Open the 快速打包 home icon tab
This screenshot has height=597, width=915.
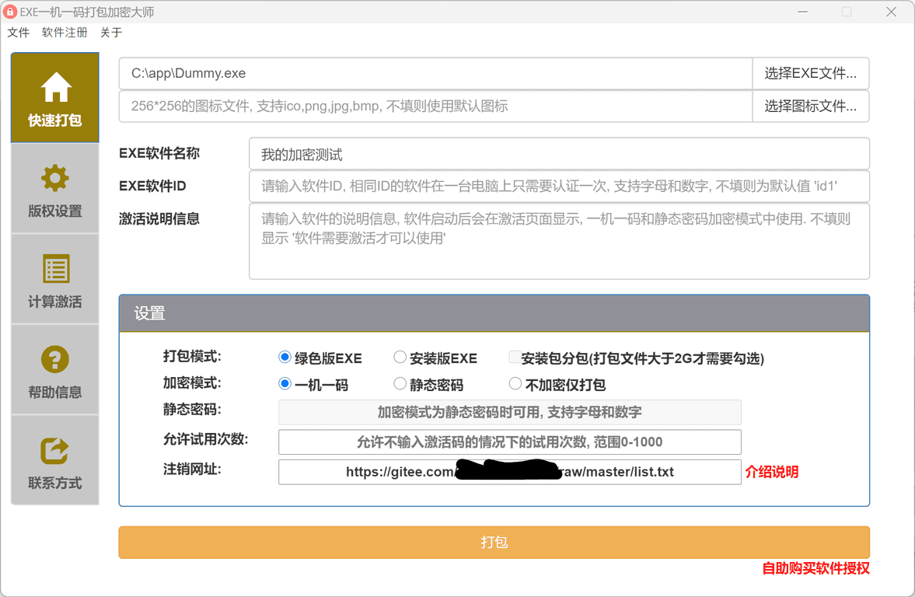tap(55, 88)
